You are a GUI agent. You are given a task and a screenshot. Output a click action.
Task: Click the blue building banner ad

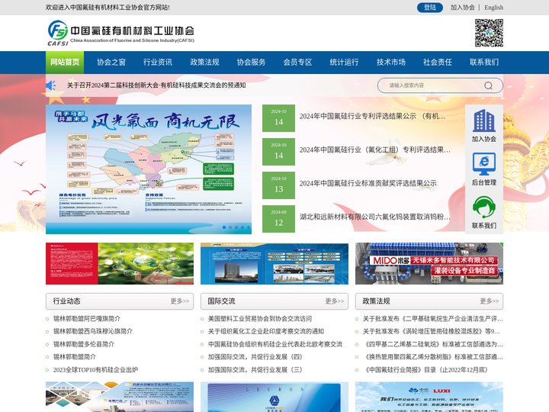pos(274,263)
